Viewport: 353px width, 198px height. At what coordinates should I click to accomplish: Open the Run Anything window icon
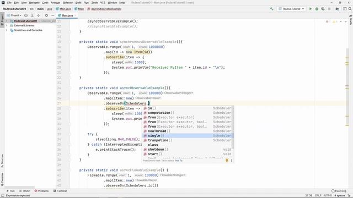[345, 9]
